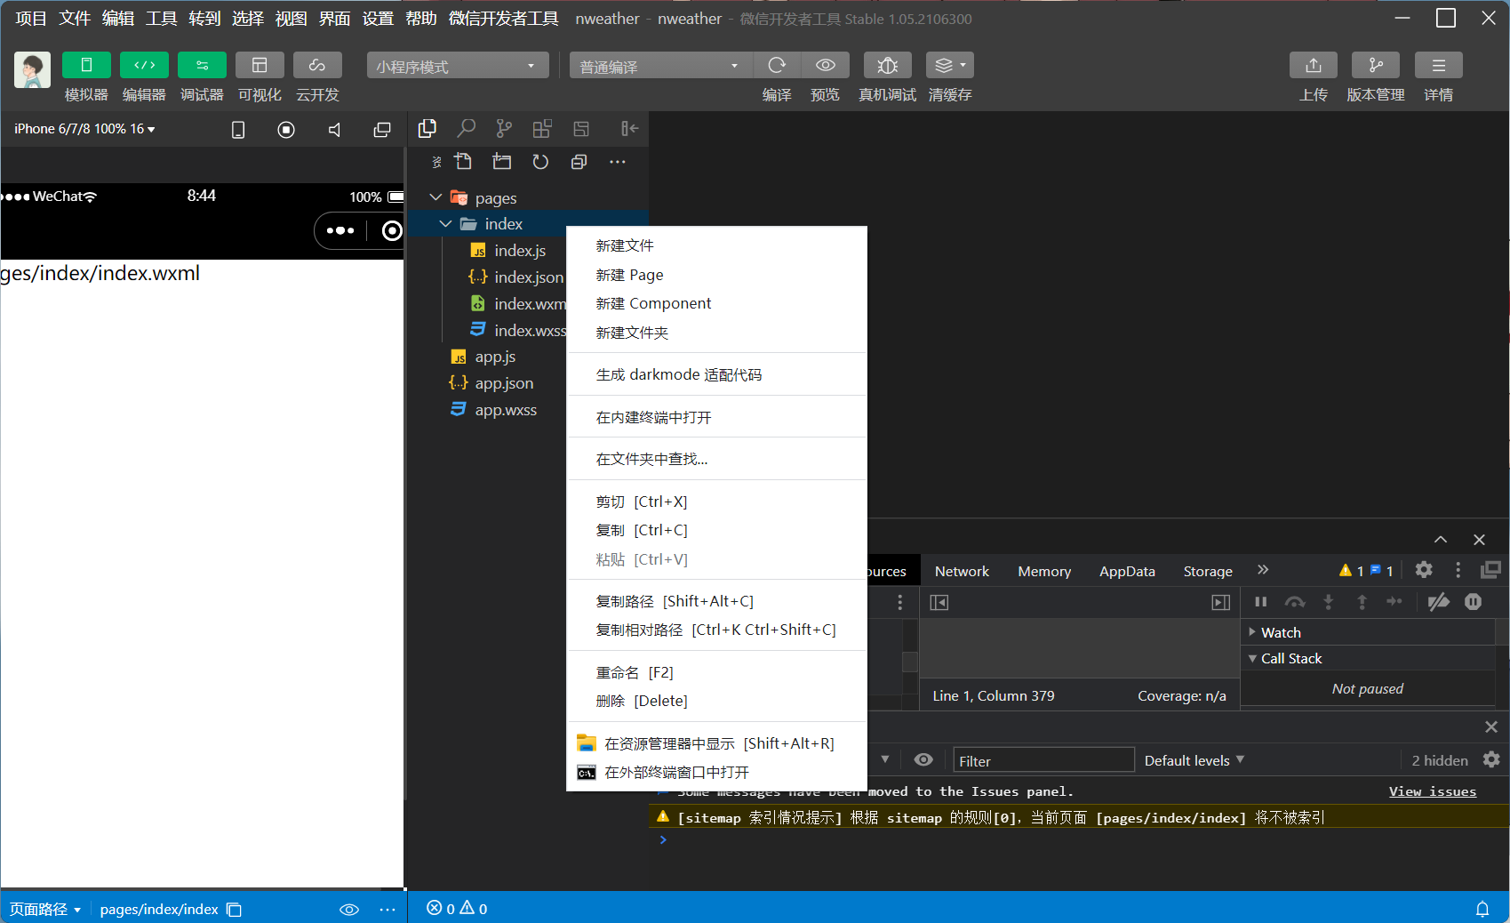Toggle the debugger (调试器) panel button

pyautogui.click(x=202, y=65)
